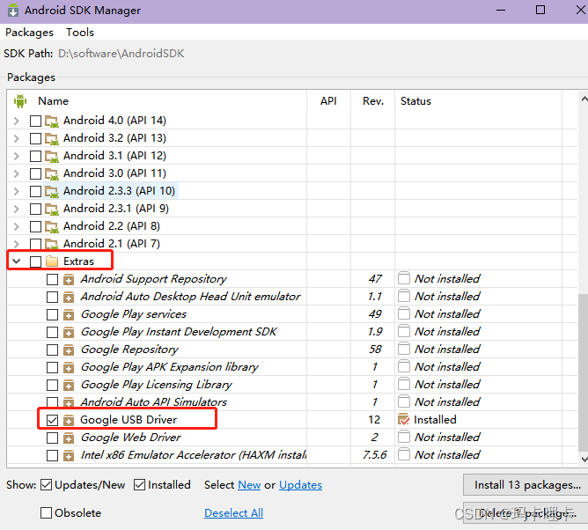Click the package list scrollbar down arrow
588x530 pixels.
pos(584,459)
